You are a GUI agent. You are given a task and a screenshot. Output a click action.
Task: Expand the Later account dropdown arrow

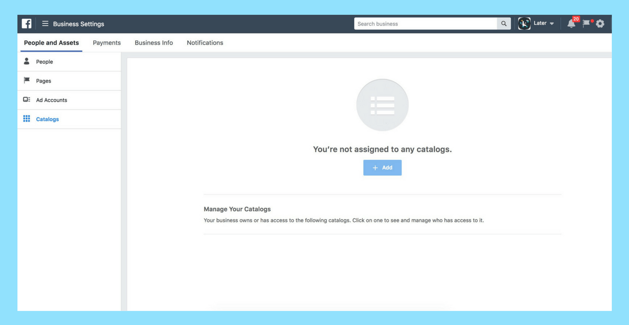(551, 24)
